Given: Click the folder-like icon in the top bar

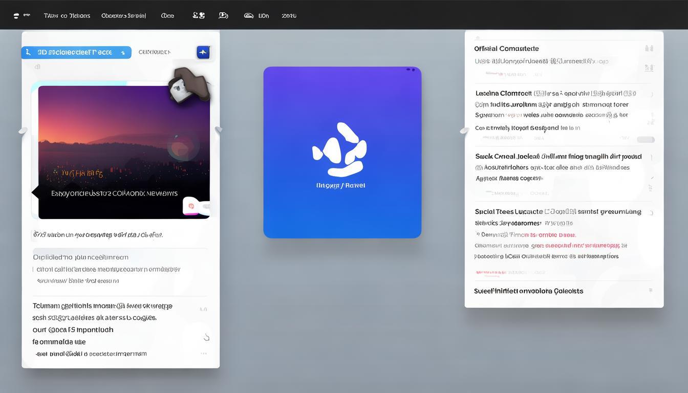Looking at the screenshot, I should 223,16.
